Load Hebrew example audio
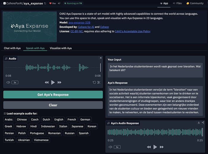This screenshot has width=208, height=154. [x=21, y=126]
